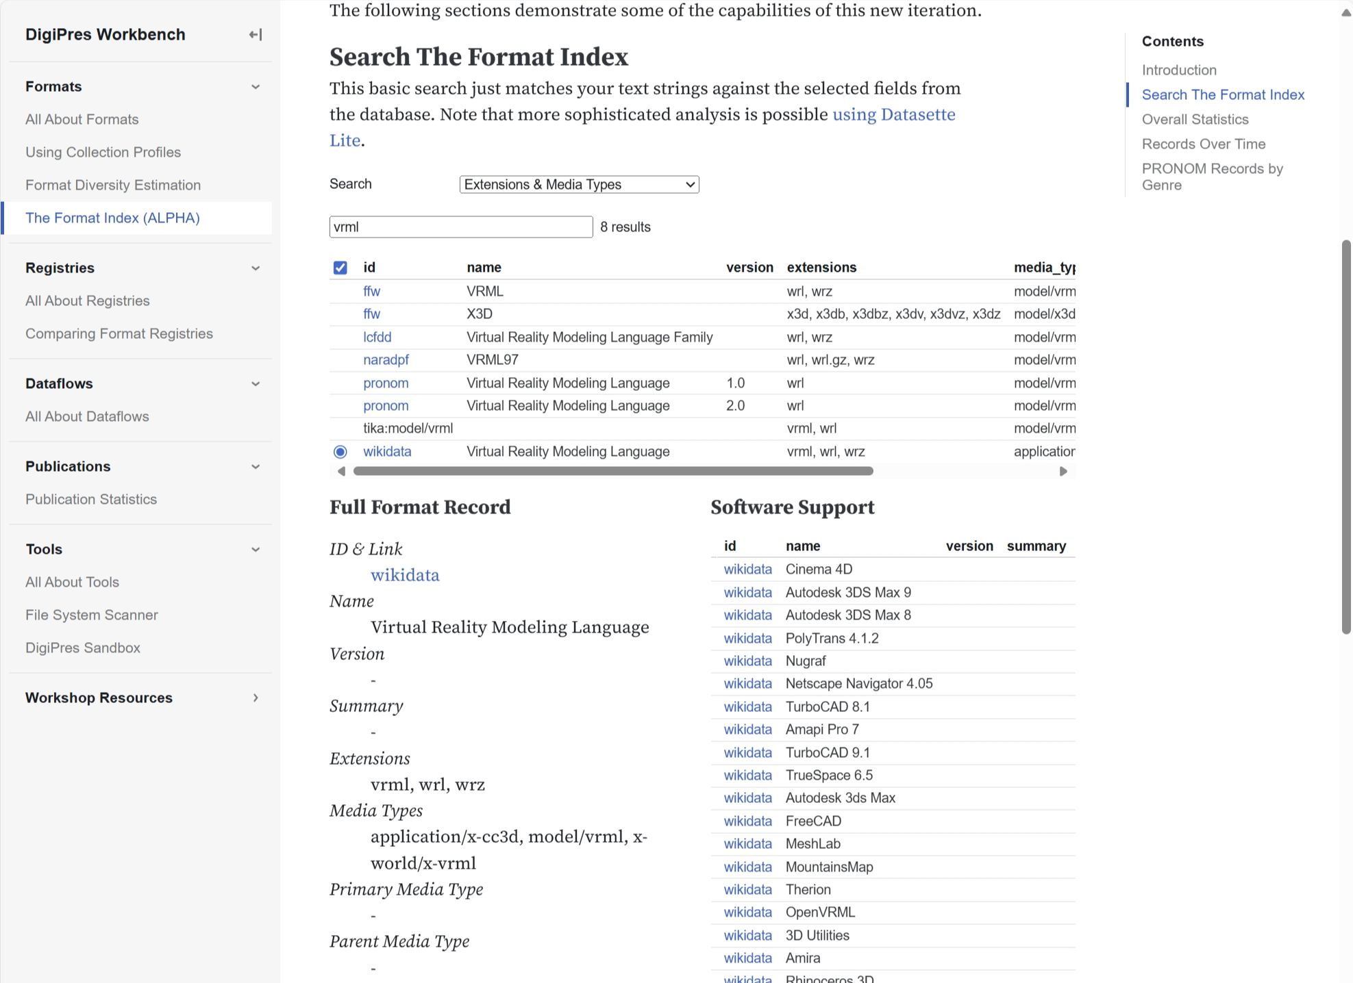
Task: Click the table scroll-right arrow
Action: (1063, 471)
